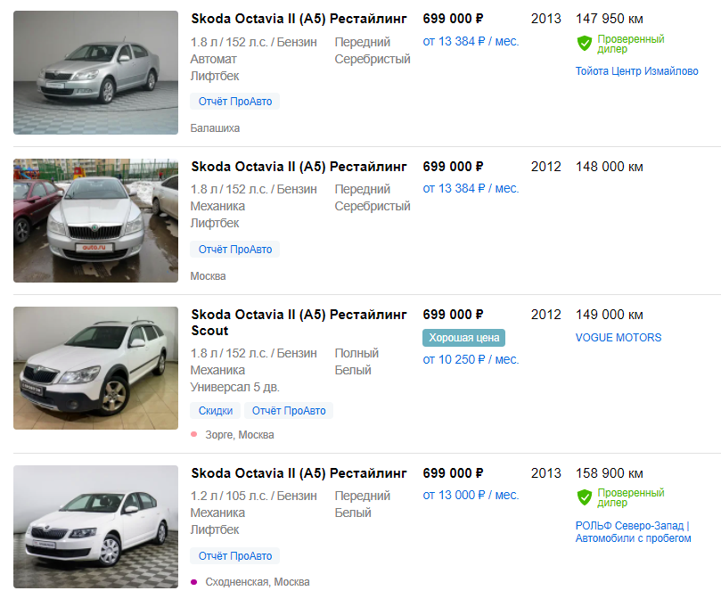The width and height of the screenshot is (721, 599).
Task: Click от 10 250 ₽ / мес. credit link
Action: click(471, 360)
